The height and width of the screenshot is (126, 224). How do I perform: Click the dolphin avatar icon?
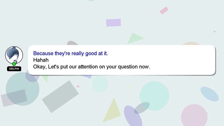(14, 55)
